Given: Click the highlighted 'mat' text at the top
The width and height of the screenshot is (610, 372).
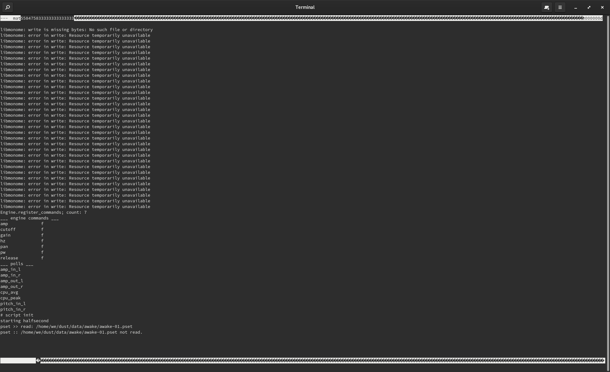Looking at the screenshot, I should tap(17, 18).
